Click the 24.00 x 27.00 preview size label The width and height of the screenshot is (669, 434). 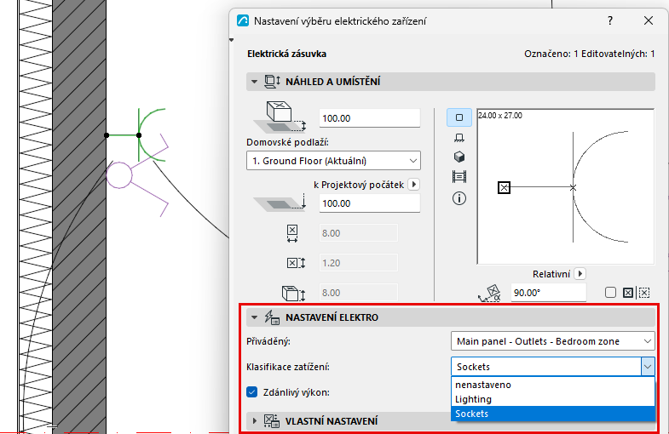tap(500, 116)
